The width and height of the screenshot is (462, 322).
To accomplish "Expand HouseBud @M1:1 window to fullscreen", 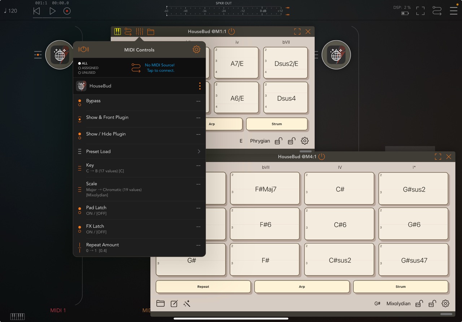I will point(297,32).
